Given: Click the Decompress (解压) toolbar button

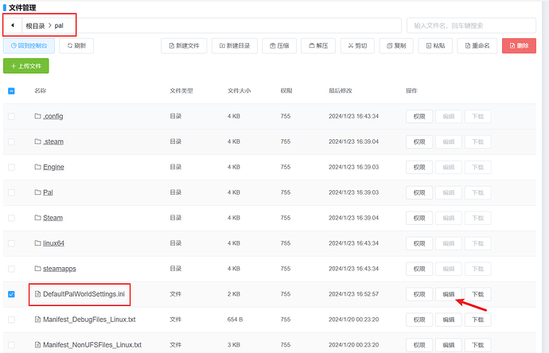Looking at the screenshot, I should coord(318,46).
